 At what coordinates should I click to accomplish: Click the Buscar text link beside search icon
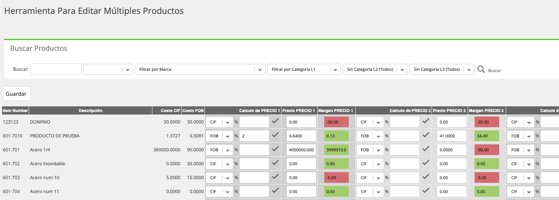point(495,71)
